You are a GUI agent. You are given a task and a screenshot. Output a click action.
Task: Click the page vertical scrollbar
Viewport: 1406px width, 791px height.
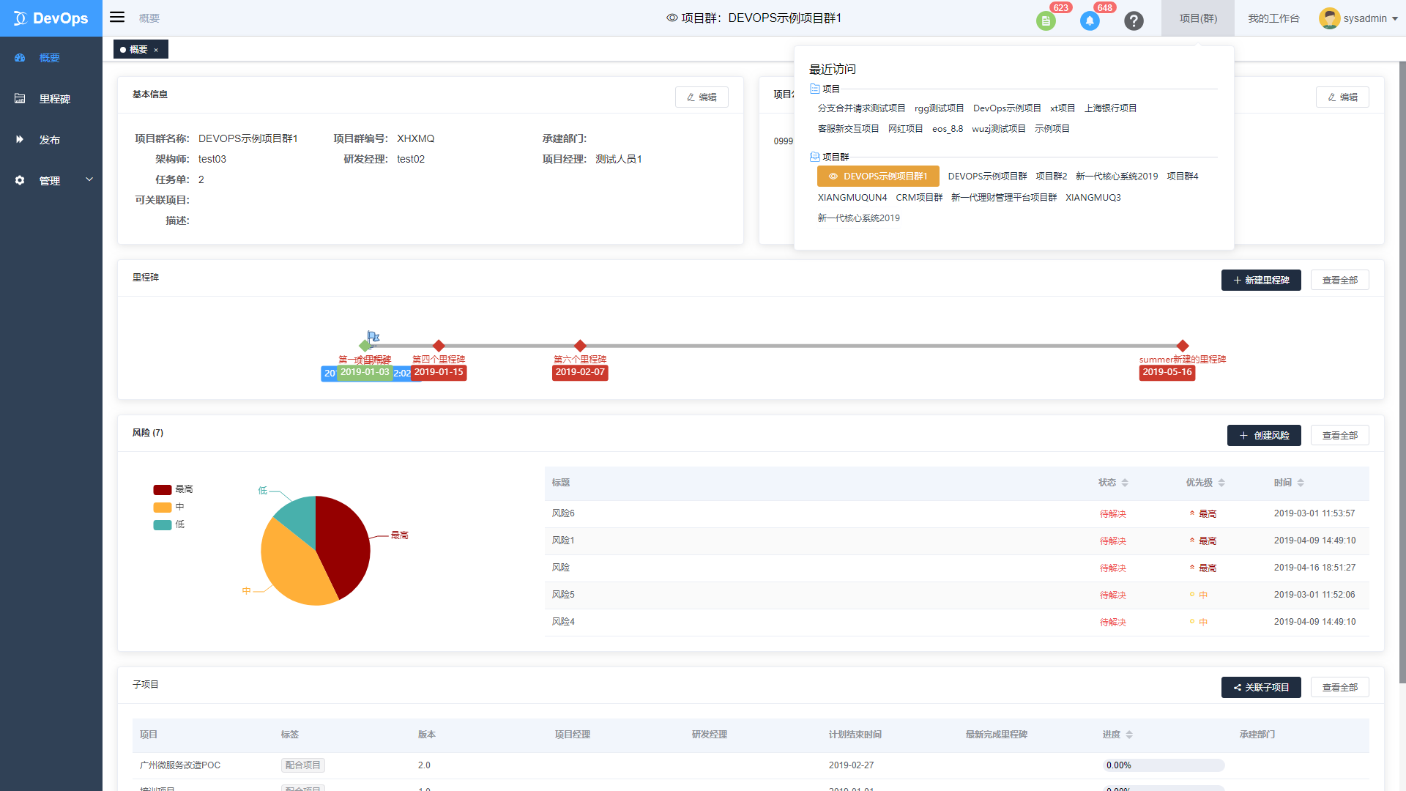1402,372
